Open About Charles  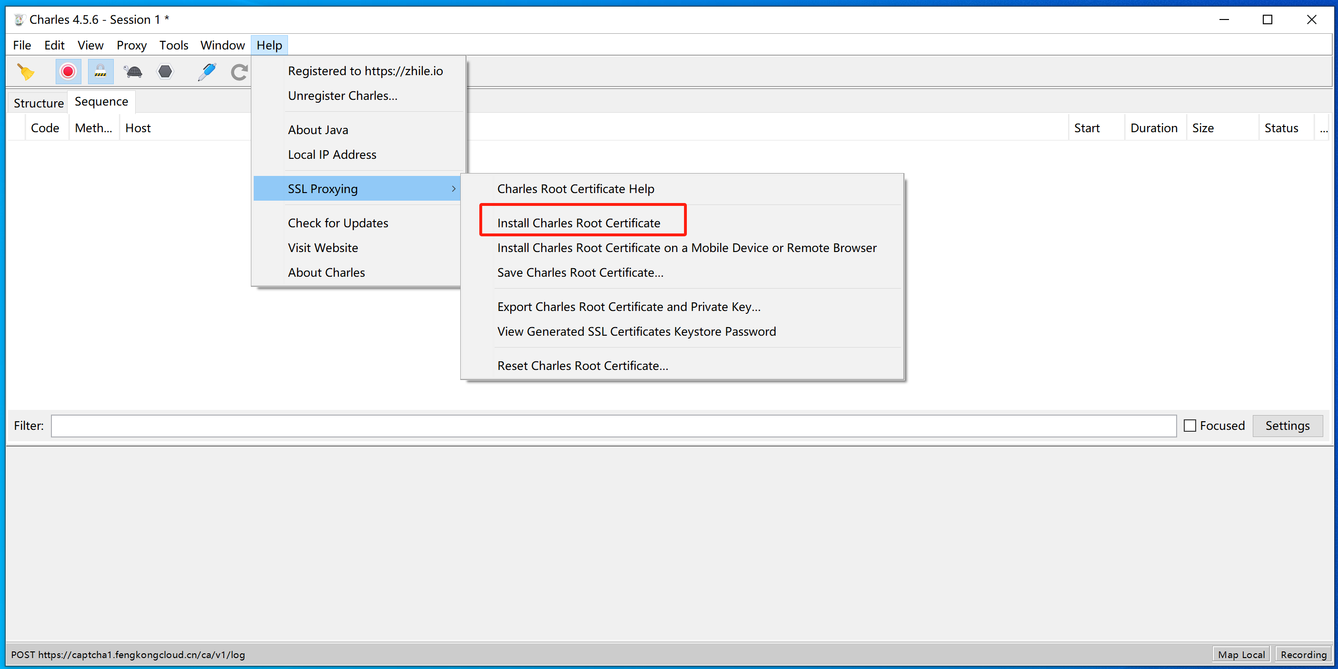point(326,272)
